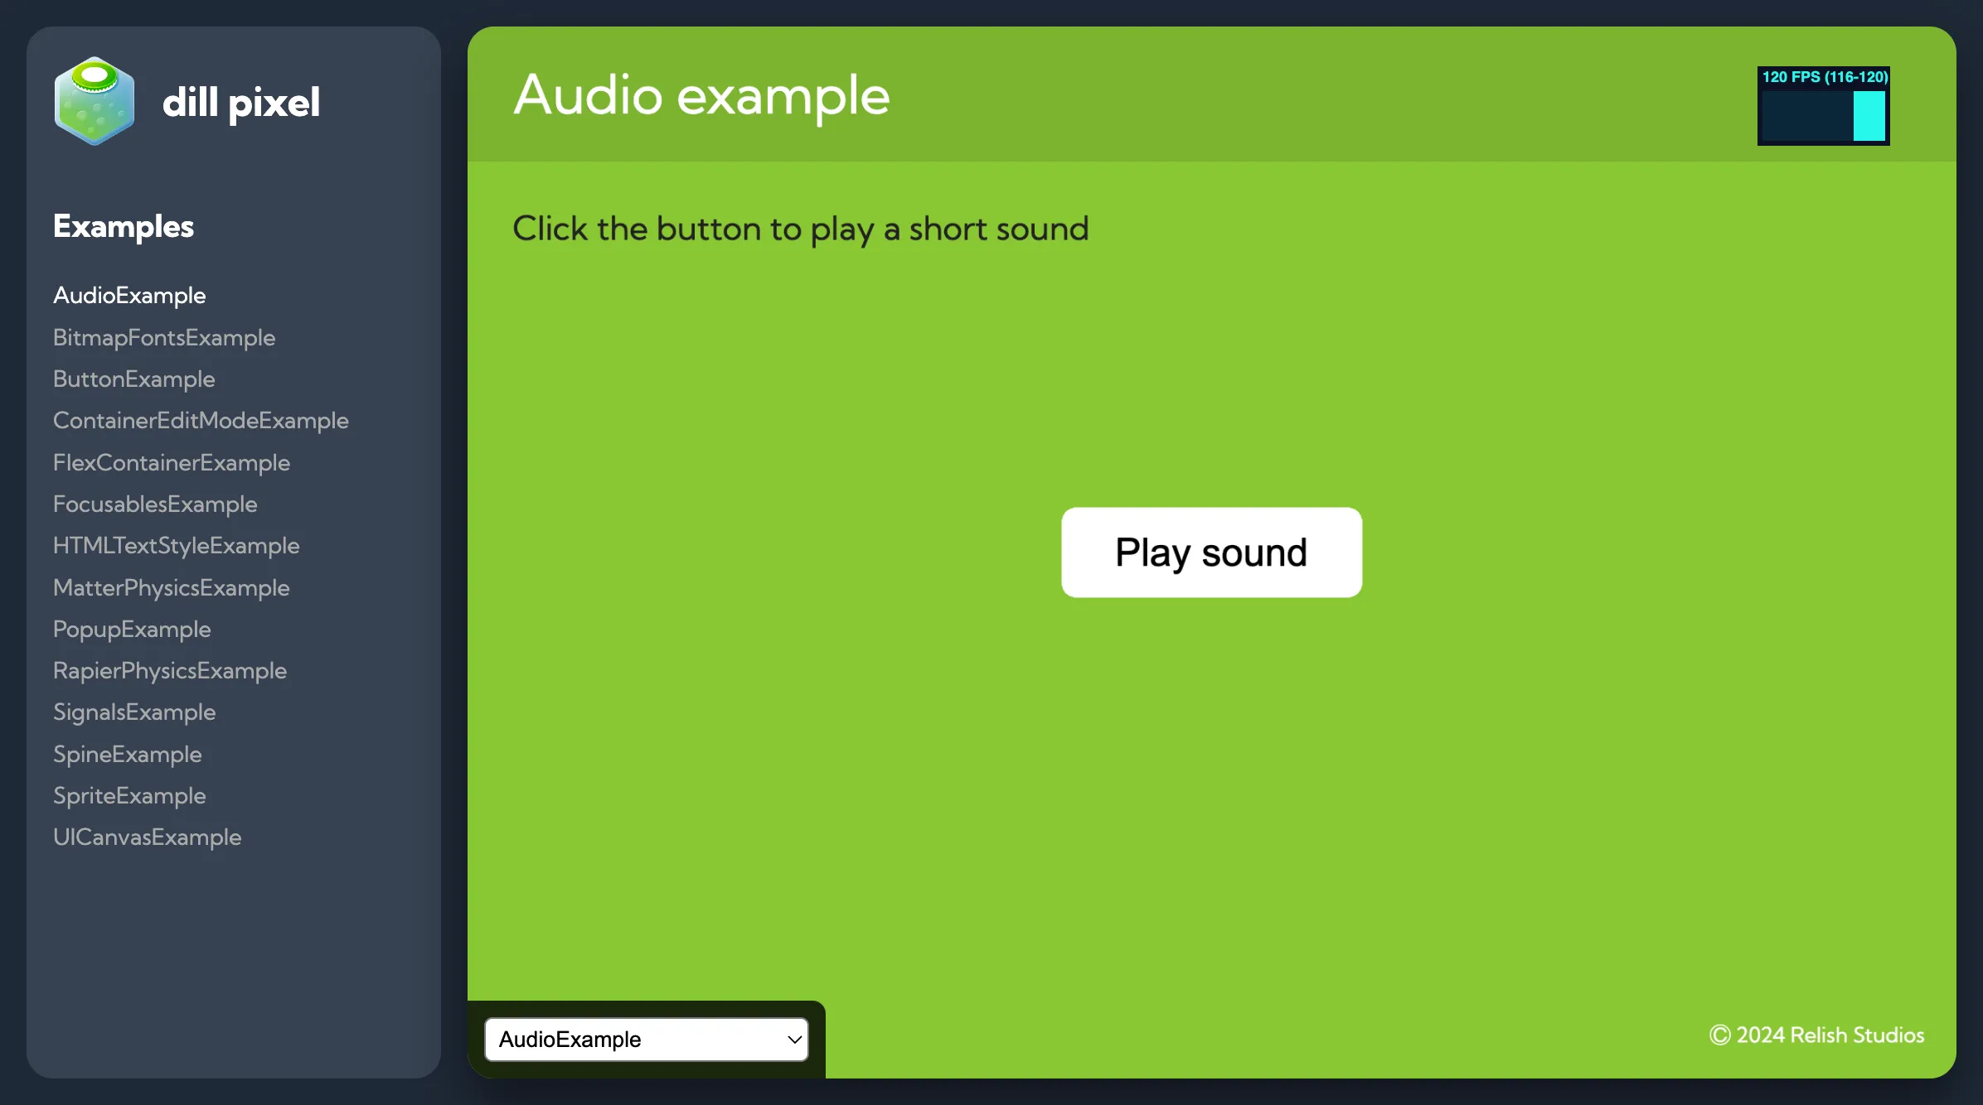This screenshot has width=1983, height=1105.
Task: Select AudioExample from the sidebar list
Action: click(x=129, y=295)
